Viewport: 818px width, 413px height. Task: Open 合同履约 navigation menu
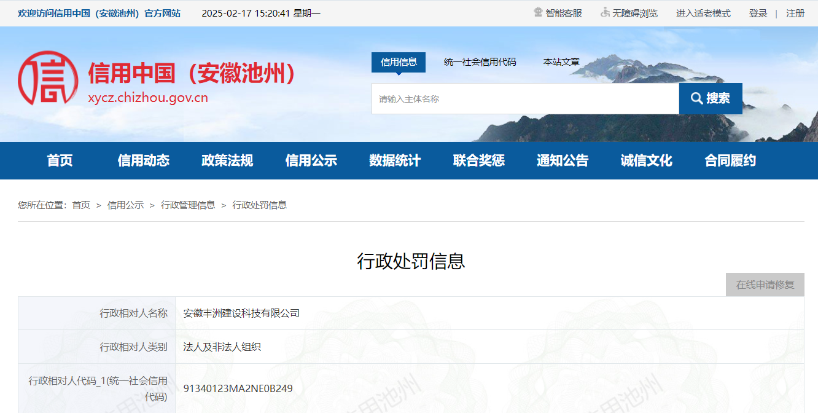point(730,160)
